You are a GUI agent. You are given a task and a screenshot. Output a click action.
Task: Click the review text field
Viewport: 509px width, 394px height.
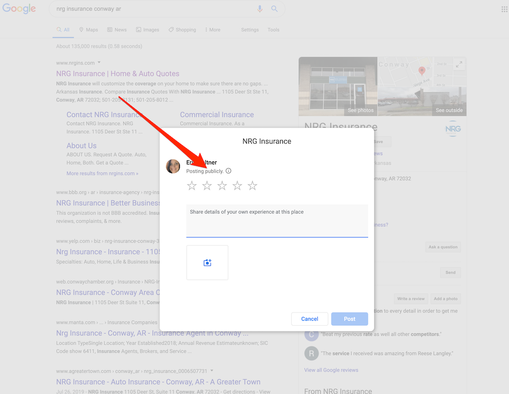tap(277, 221)
